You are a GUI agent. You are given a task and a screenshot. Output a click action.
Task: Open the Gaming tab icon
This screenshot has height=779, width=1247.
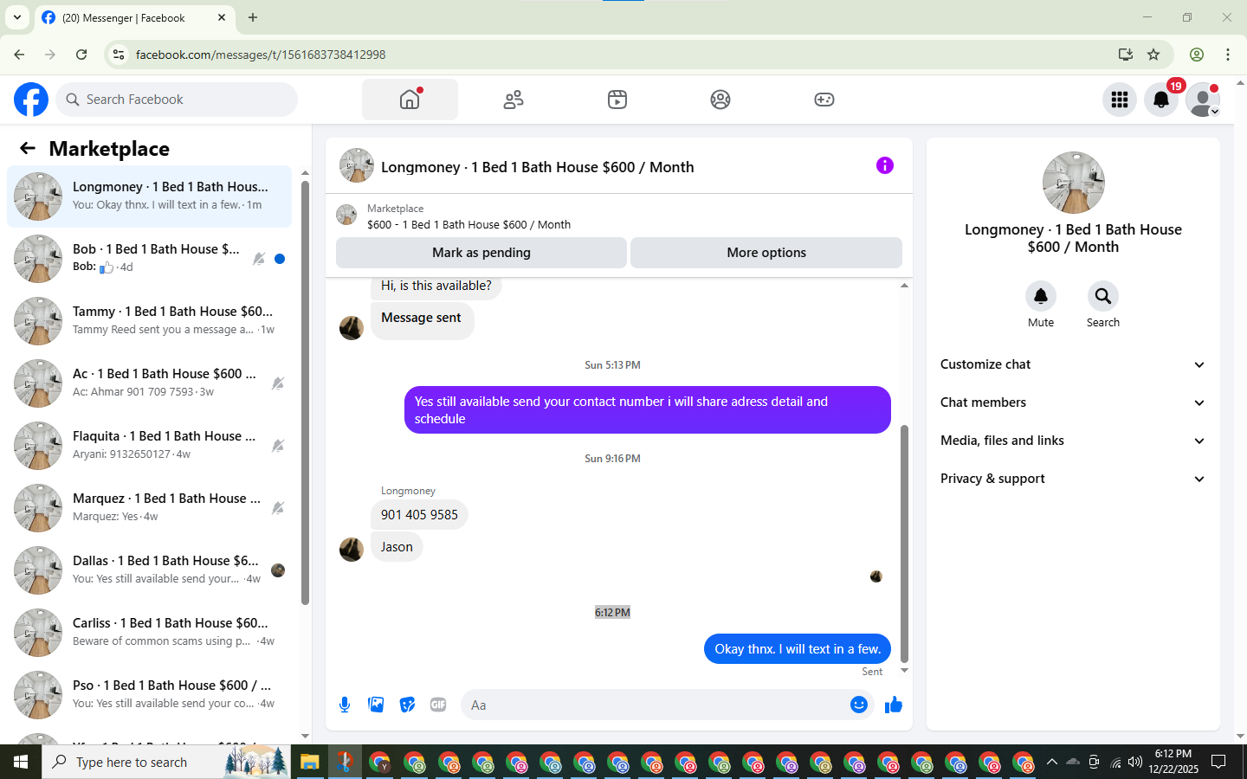point(824,100)
